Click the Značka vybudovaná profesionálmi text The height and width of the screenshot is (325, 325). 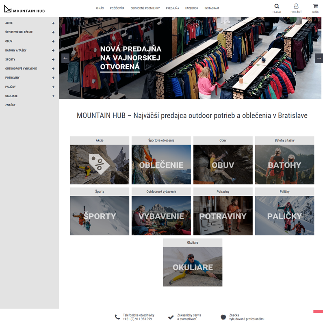pos(247,317)
